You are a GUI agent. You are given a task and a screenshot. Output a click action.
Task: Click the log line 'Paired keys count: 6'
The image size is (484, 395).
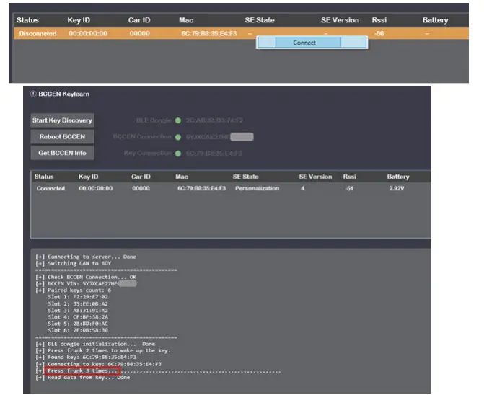73,290
